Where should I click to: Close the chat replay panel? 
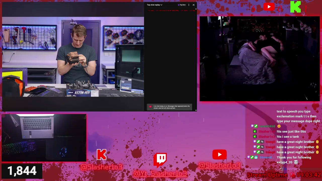click(x=193, y=5)
